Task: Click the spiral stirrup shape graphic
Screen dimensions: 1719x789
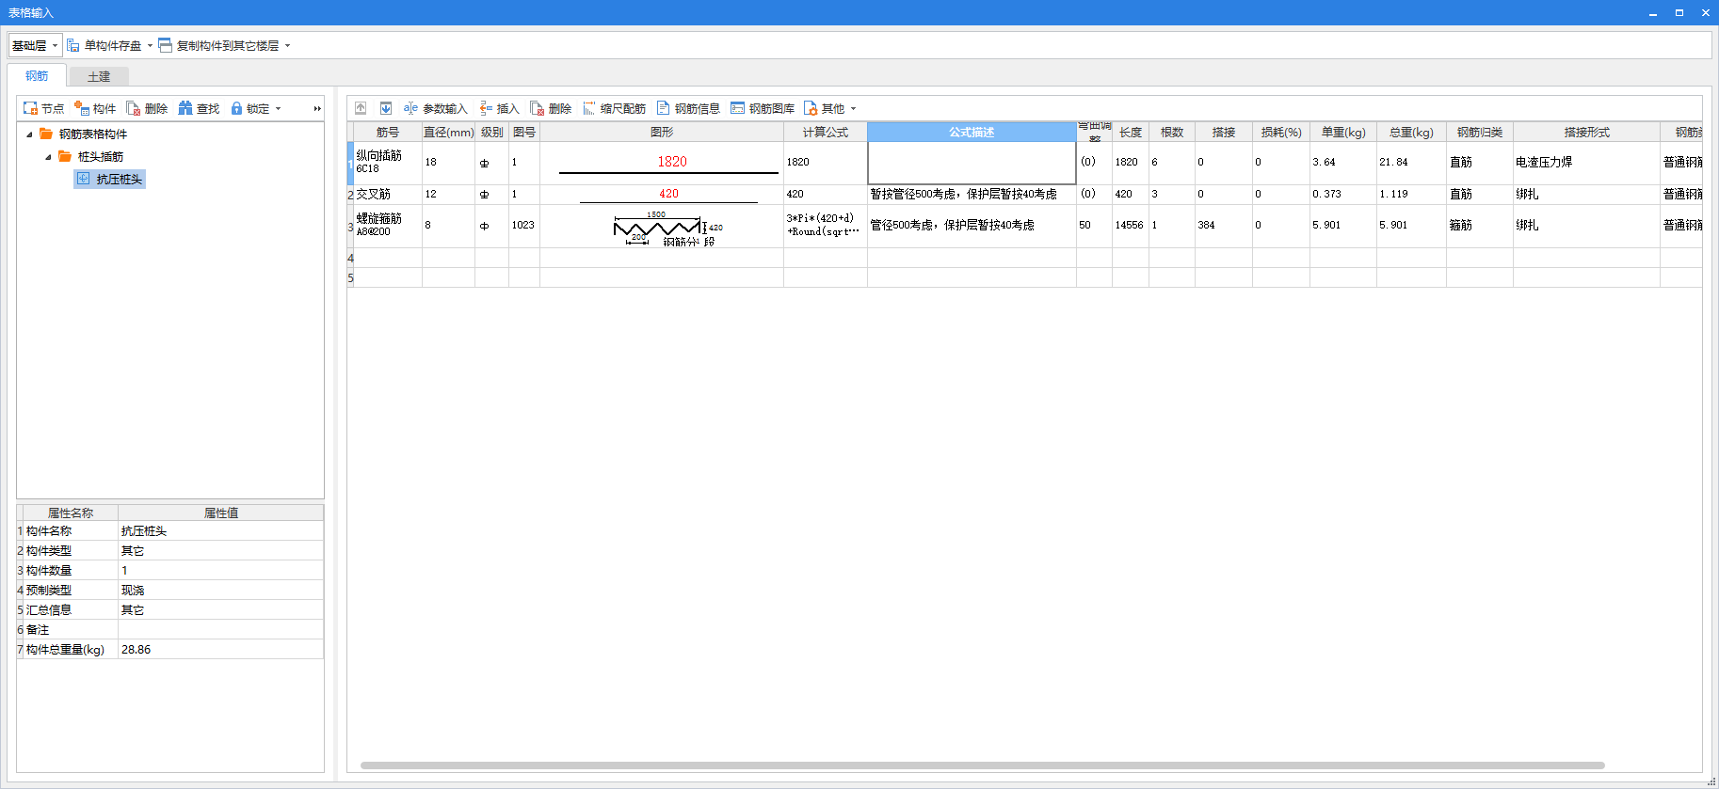Action: click(662, 227)
